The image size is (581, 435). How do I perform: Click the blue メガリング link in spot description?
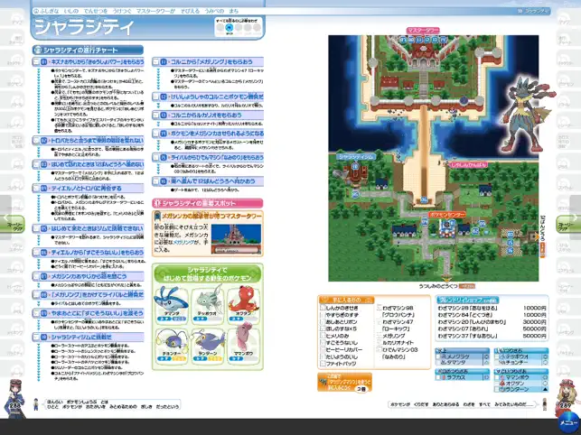click(x=183, y=242)
